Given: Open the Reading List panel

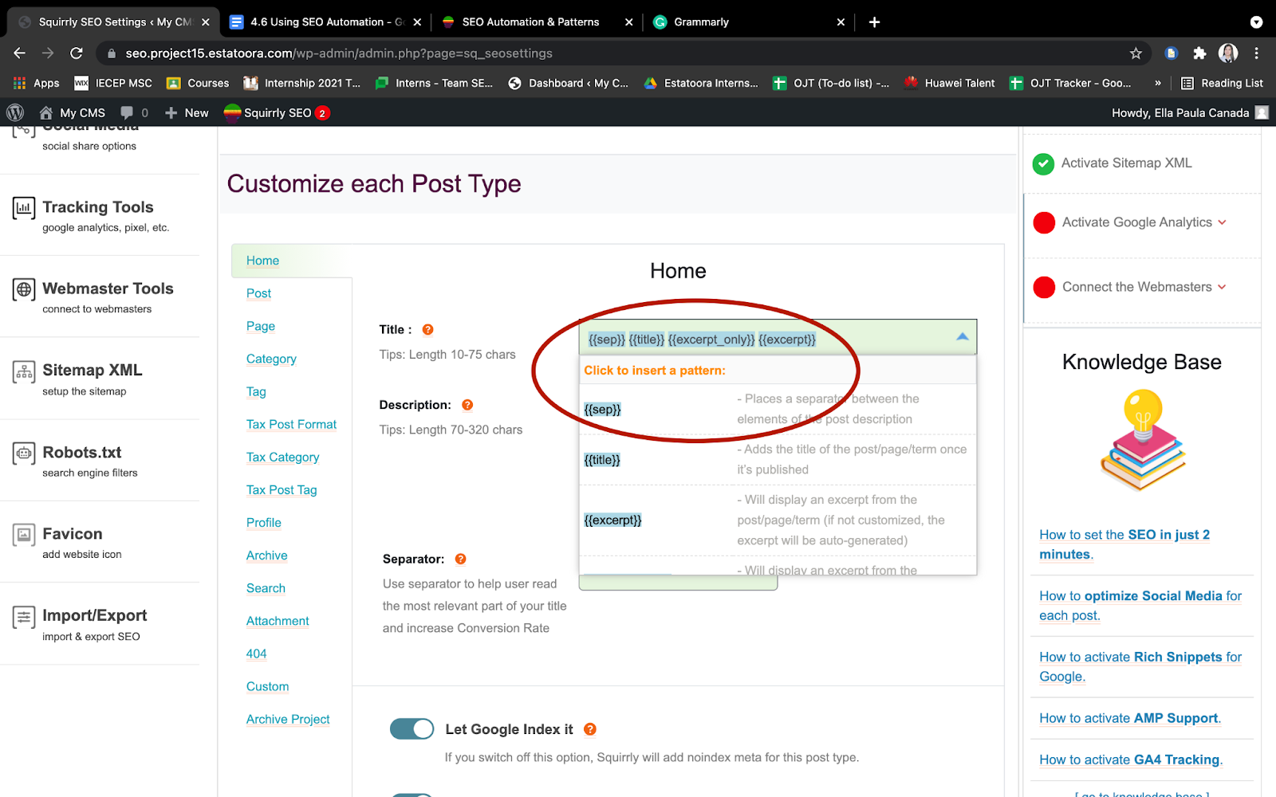Looking at the screenshot, I should click(1222, 83).
